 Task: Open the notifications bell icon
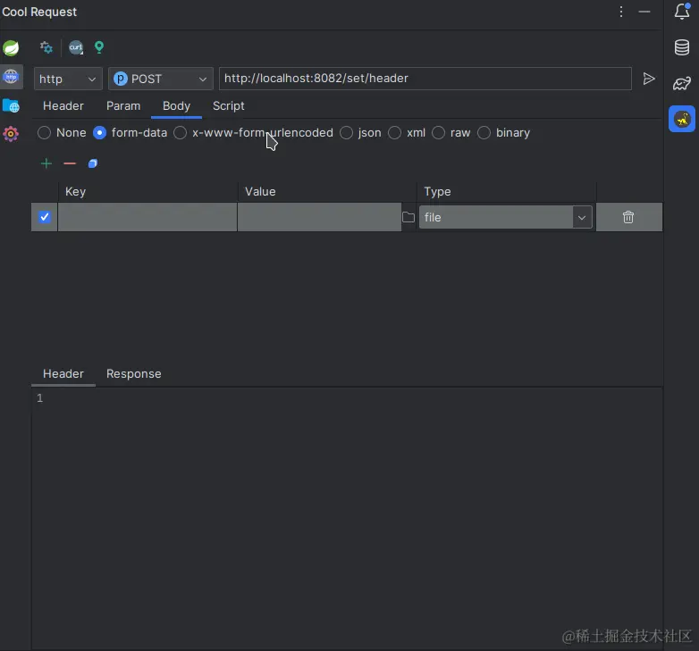(x=682, y=12)
